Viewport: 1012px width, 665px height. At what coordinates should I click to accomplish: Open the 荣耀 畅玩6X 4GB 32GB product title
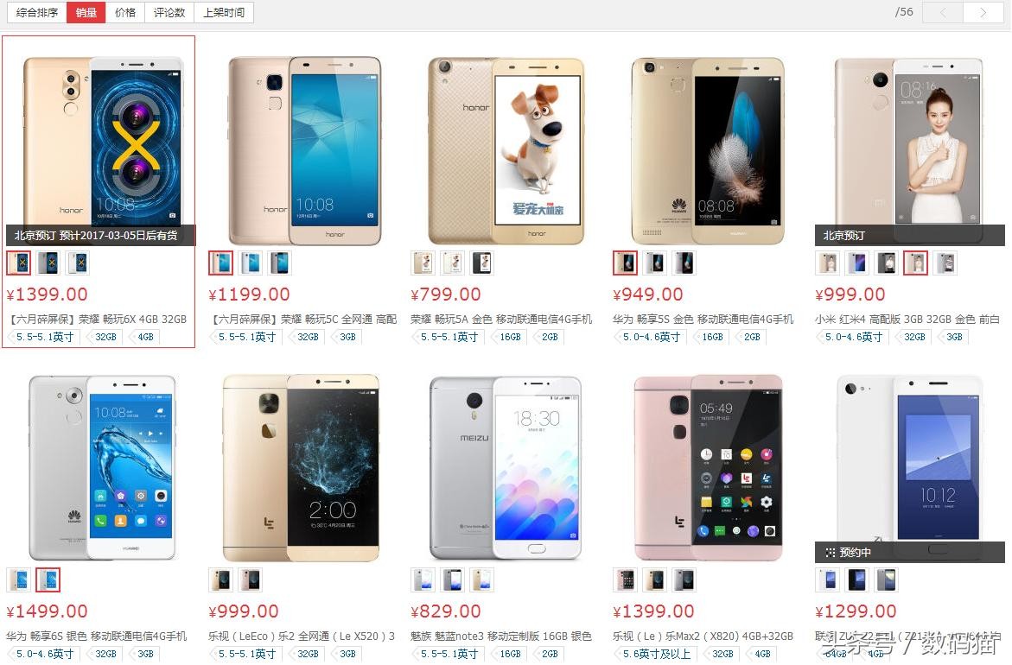(x=99, y=319)
